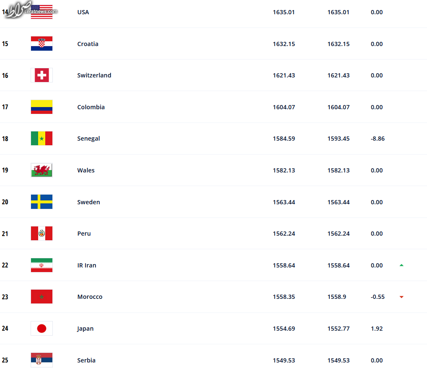The height and width of the screenshot is (370, 427).
Task: Click Japan's 1554.69 total points value
Action: tap(284, 329)
